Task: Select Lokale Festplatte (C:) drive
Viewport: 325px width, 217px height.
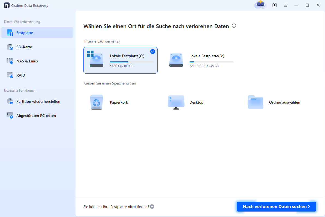Action: (x=121, y=60)
